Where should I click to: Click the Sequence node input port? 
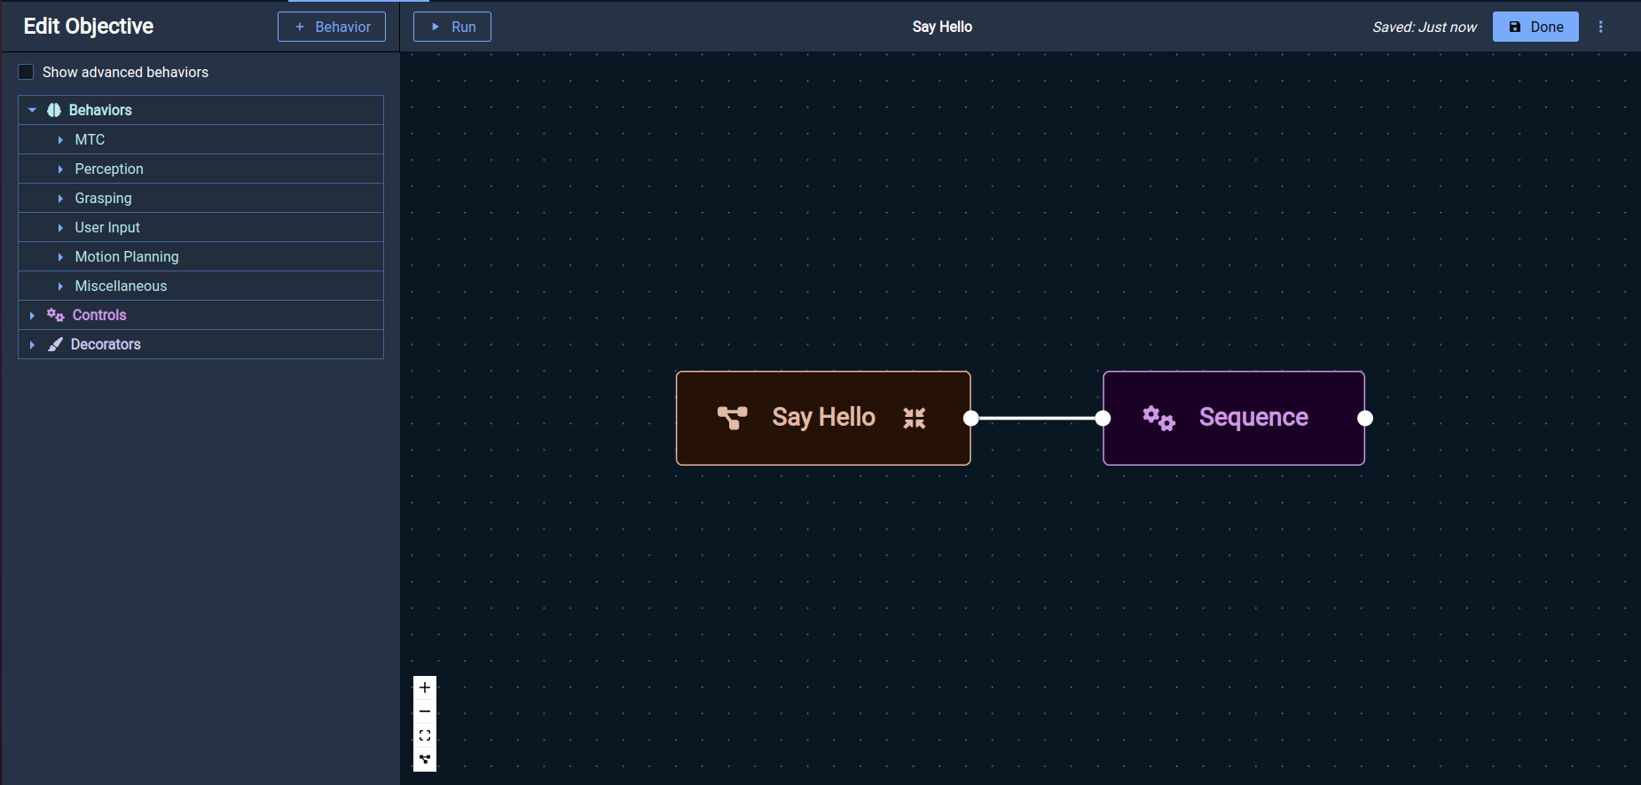click(x=1103, y=418)
